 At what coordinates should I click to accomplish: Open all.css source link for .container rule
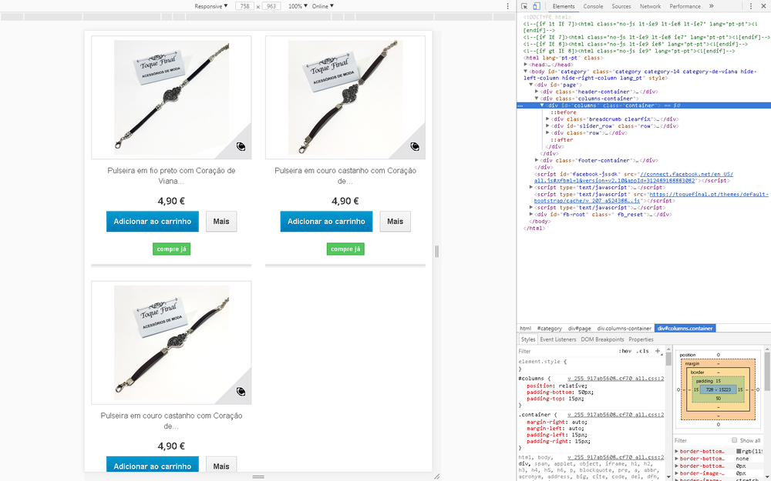click(615, 415)
